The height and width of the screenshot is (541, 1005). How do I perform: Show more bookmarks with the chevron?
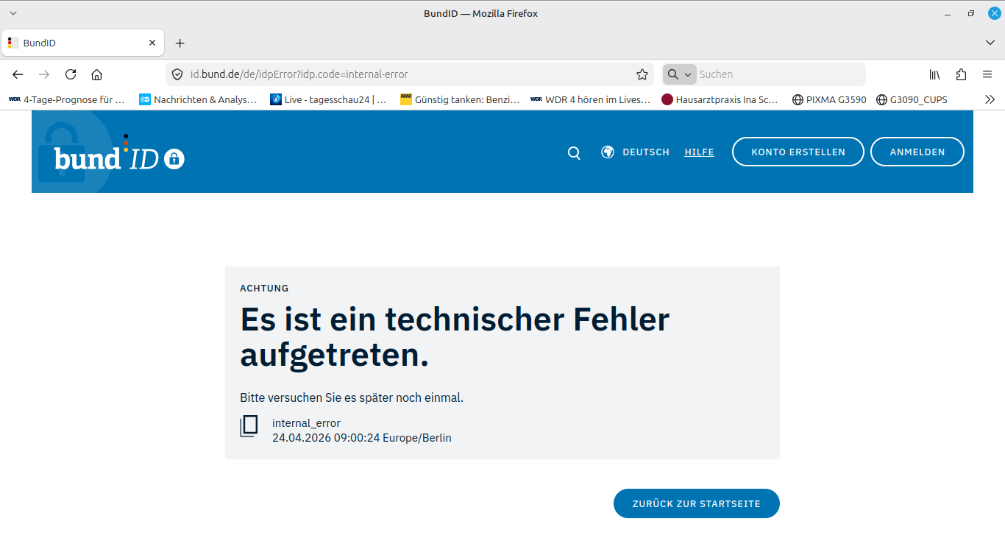coord(990,99)
